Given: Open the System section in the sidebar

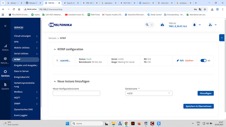Looking at the screenshot, I should click(5, 86).
